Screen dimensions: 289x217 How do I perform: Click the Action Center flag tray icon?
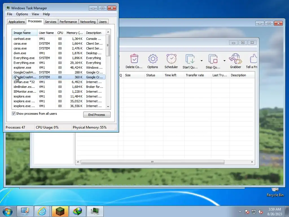click(247, 212)
